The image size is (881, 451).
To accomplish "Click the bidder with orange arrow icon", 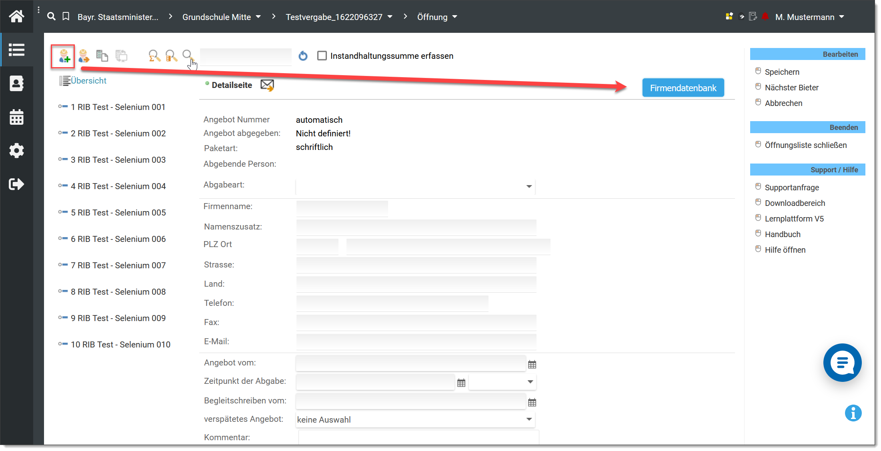I will click(x=84, y=56).
